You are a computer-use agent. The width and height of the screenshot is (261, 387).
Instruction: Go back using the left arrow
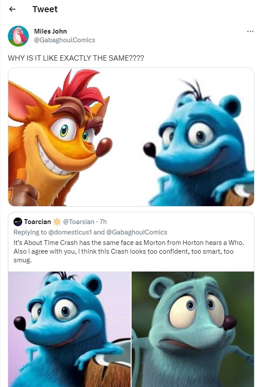[x=12, y=9]
